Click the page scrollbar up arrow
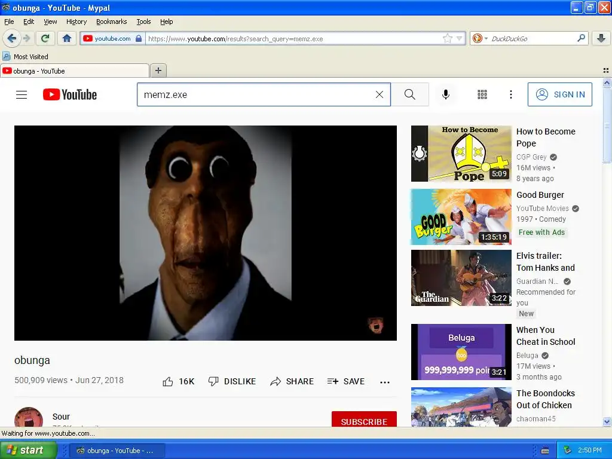This screenshot has height=459, width=612. (607, 82)
